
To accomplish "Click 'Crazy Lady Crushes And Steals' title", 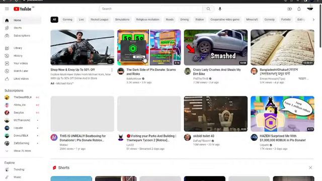I will click(217, 72).
